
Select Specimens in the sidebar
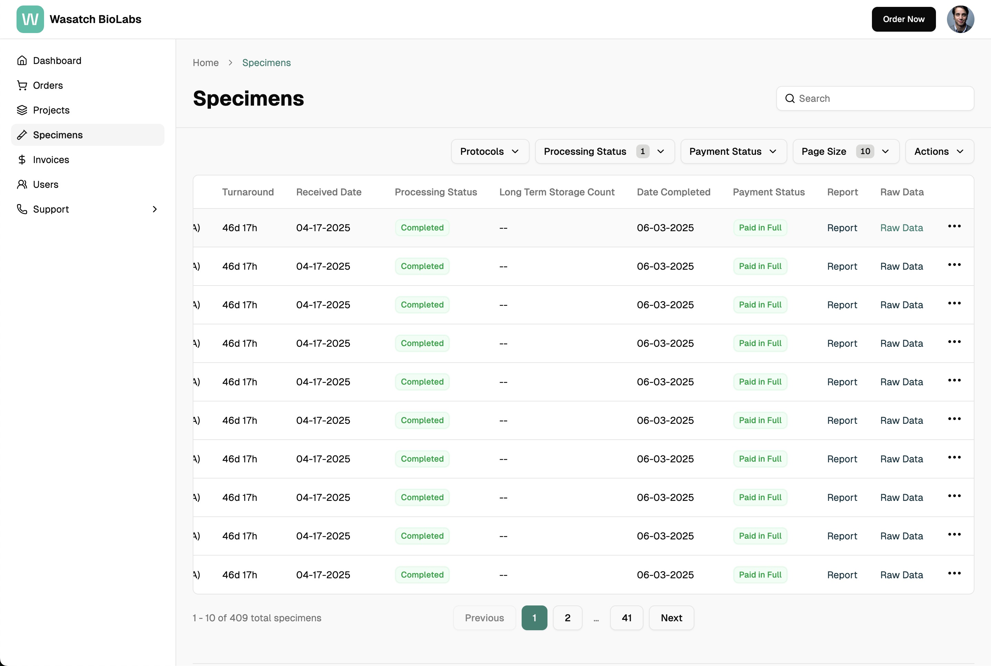coord(58,135)
